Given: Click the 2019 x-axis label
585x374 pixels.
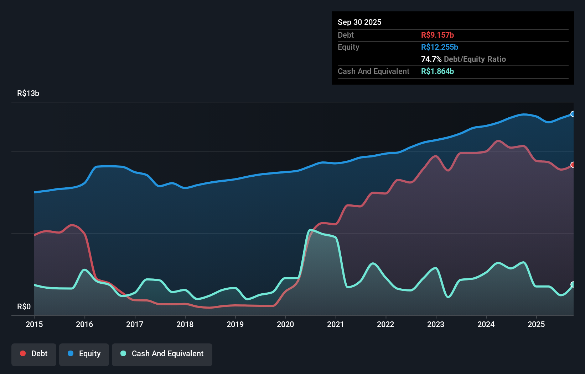Looking at the screenshot, I should [235, 324].
